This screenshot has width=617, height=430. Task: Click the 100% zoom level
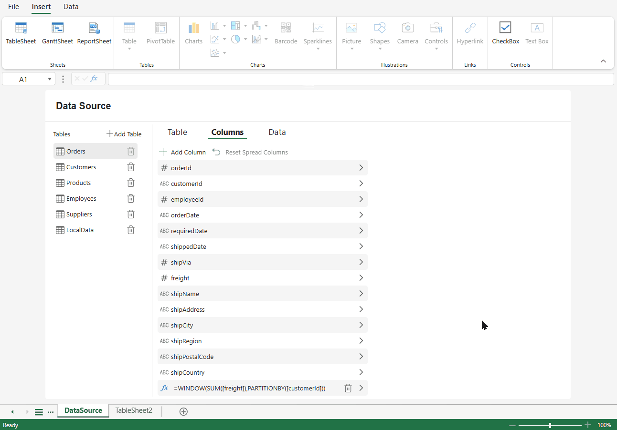pos(604,425)
